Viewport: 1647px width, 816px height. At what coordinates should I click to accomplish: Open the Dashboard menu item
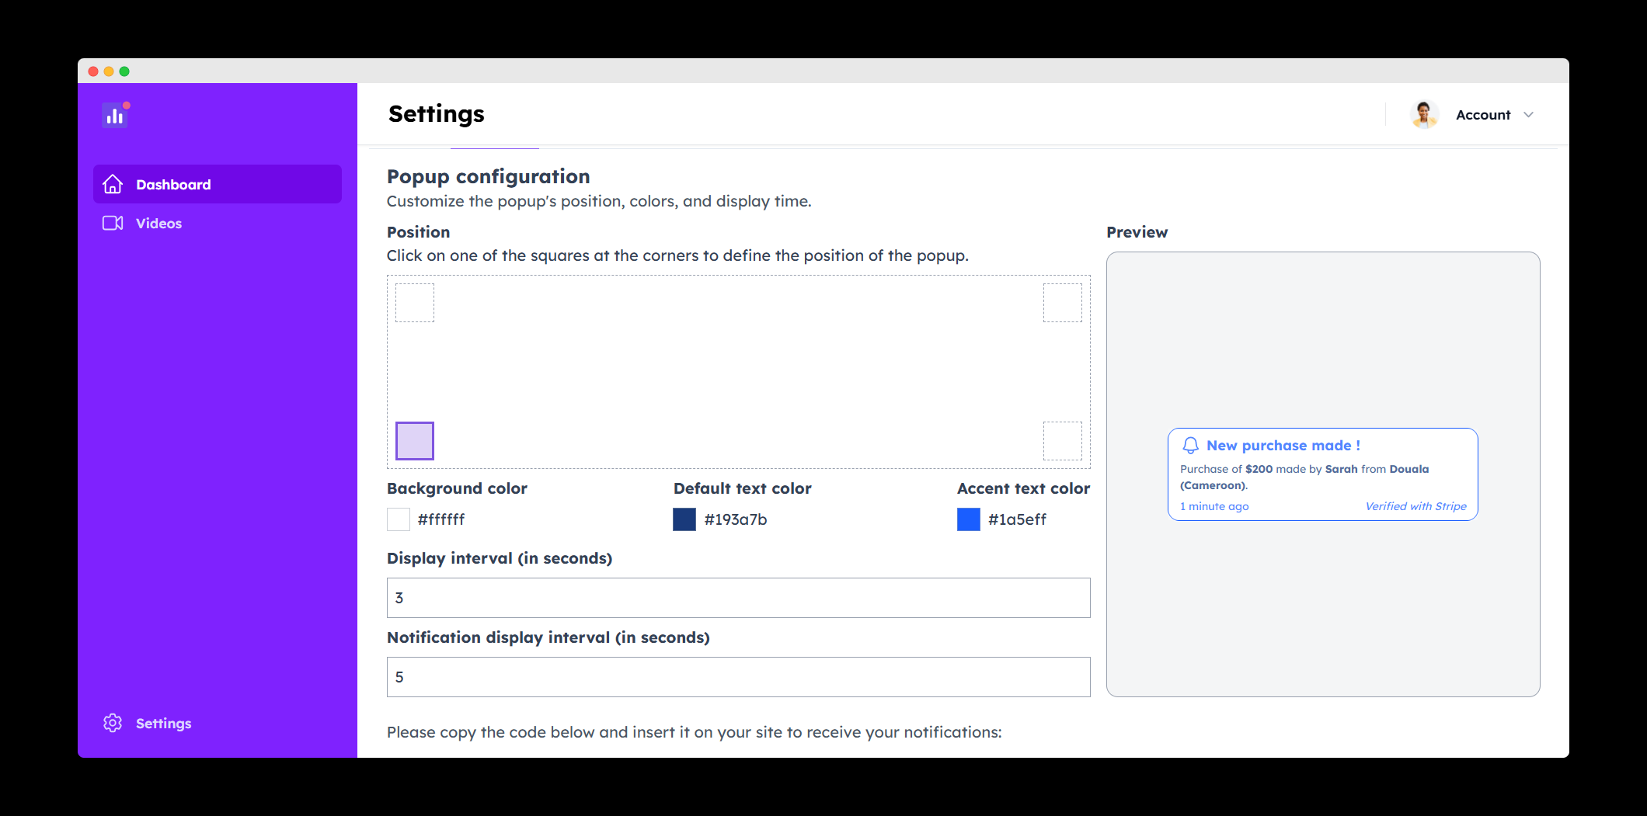tap(218, 184)
